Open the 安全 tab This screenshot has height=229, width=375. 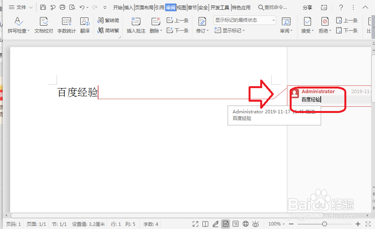pyautogui.click(x=203, y=8)
